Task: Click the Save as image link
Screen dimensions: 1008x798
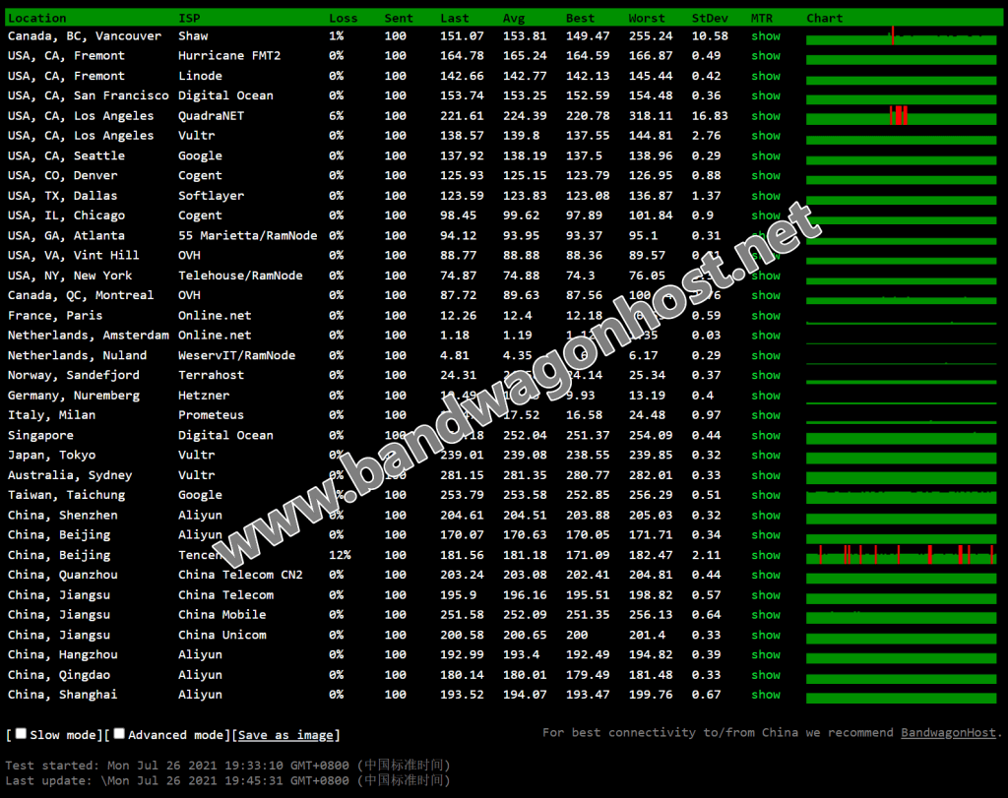Action: tap(285, 734)
